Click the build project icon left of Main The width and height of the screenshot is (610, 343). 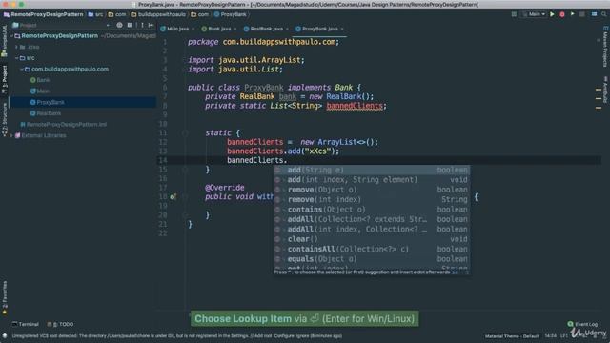click(x=514, y=14)
